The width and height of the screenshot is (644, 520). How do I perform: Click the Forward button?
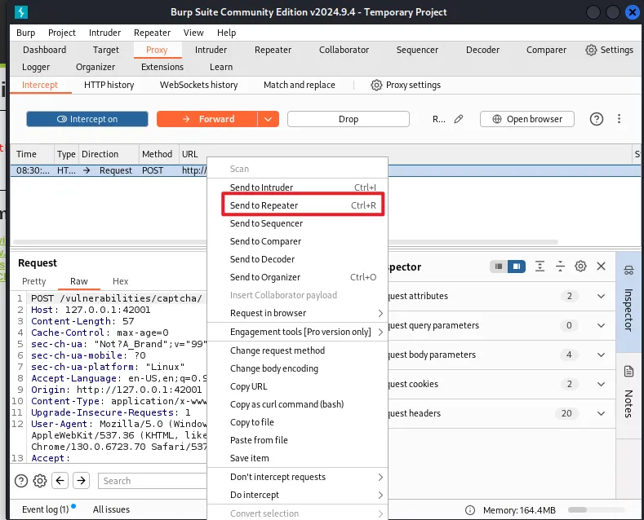pos(207,119)
